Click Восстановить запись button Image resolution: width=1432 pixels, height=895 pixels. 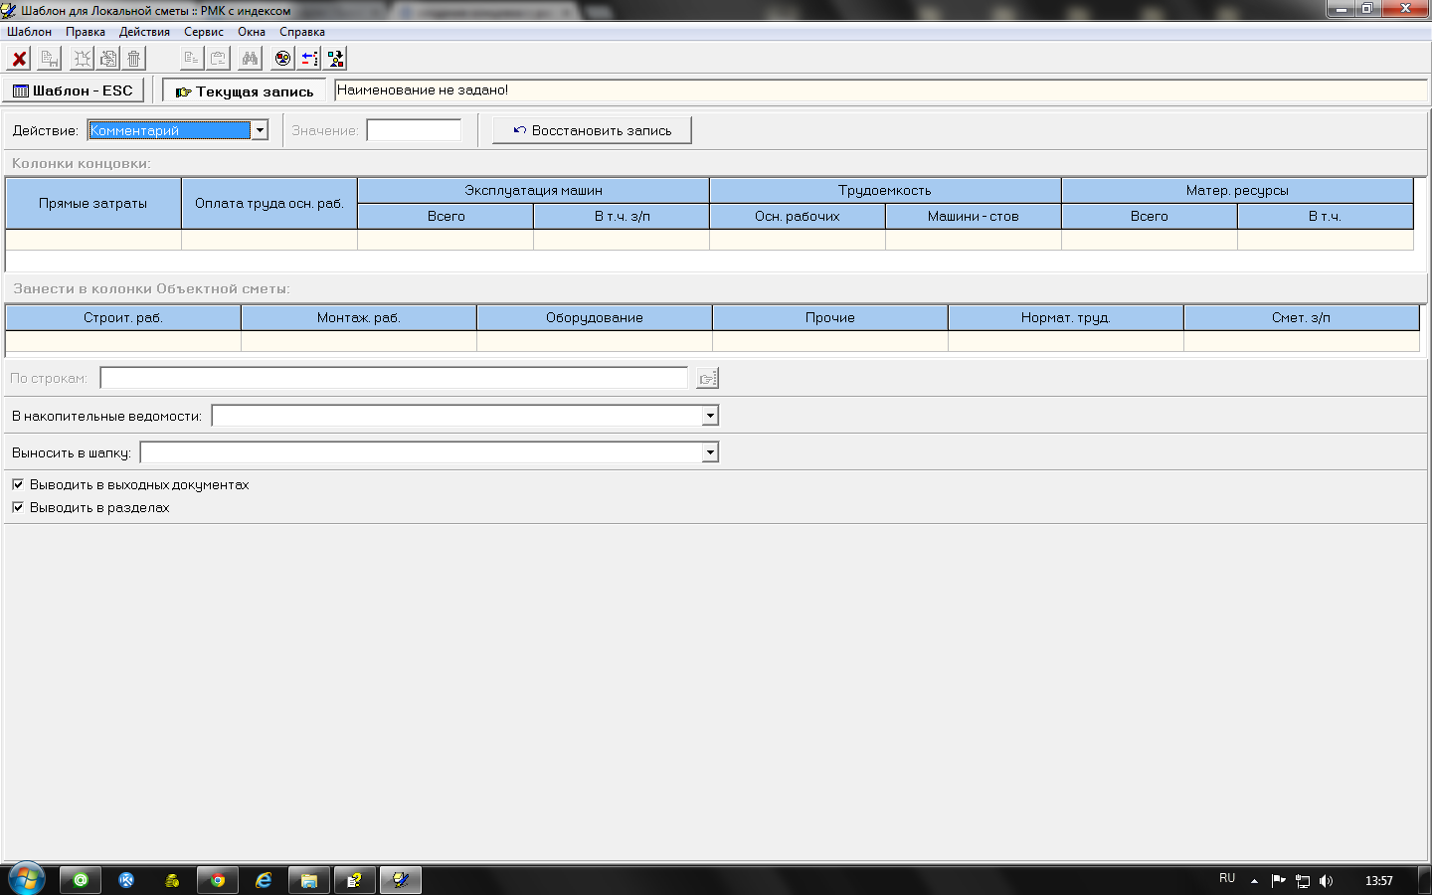(592, 130)
